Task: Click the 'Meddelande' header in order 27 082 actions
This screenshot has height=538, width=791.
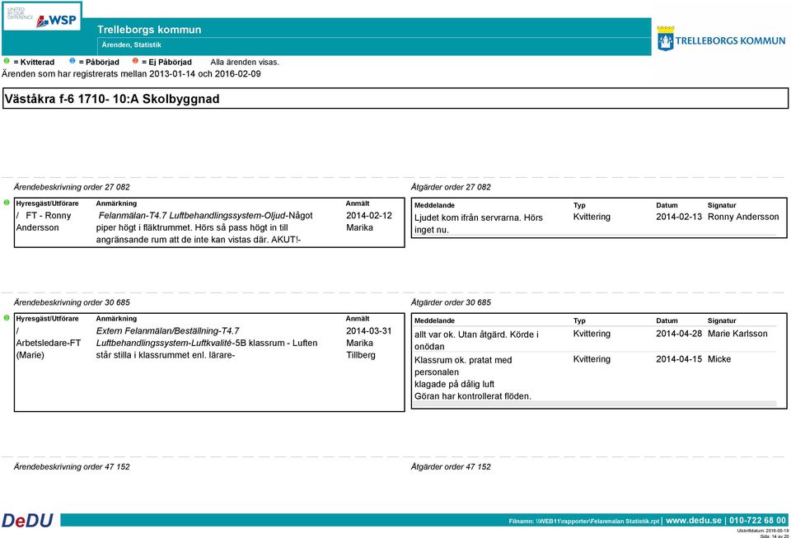Action: click(434, 205)
